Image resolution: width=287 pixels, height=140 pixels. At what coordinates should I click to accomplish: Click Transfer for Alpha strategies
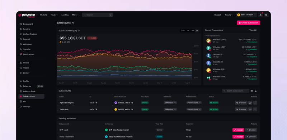(241, 102)
